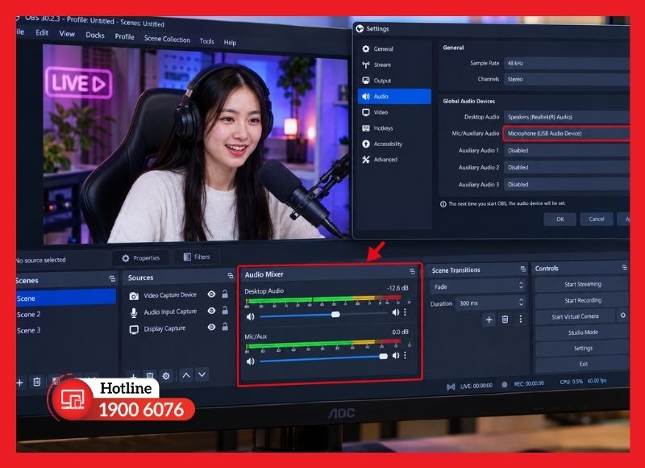Open virtual camera settings gear icon
This screenshot has width=645, height=468.
pos(622,315)
